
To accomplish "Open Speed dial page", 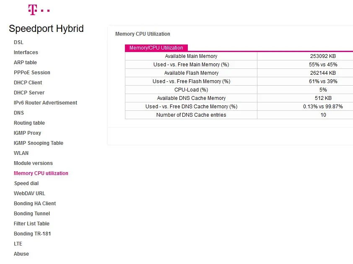I will pos(26,183).
